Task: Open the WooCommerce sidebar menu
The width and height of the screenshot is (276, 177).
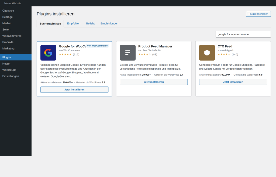Action: [x=16, y=36]
